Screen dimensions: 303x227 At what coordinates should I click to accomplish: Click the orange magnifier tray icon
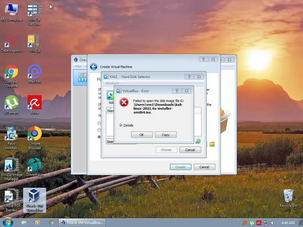[x=244, y=223]
